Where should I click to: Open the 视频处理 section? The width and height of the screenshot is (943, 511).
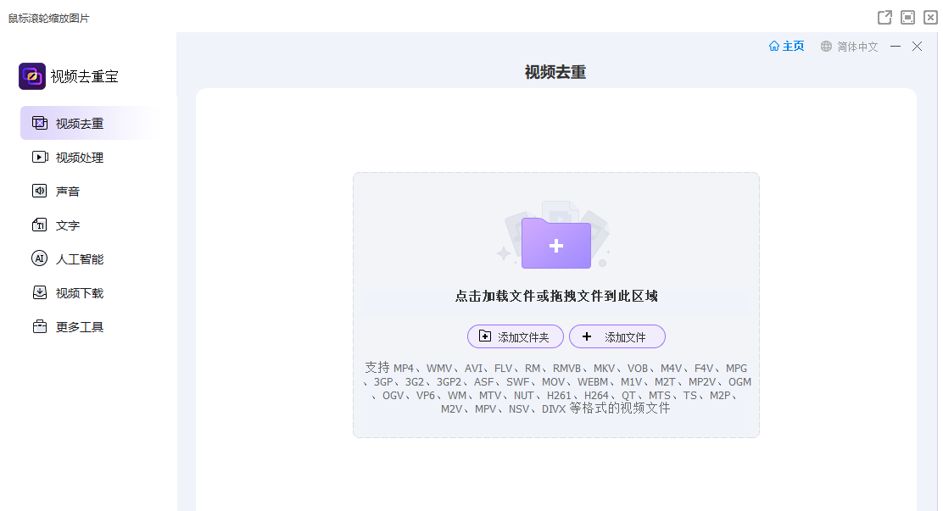[80, 158]
